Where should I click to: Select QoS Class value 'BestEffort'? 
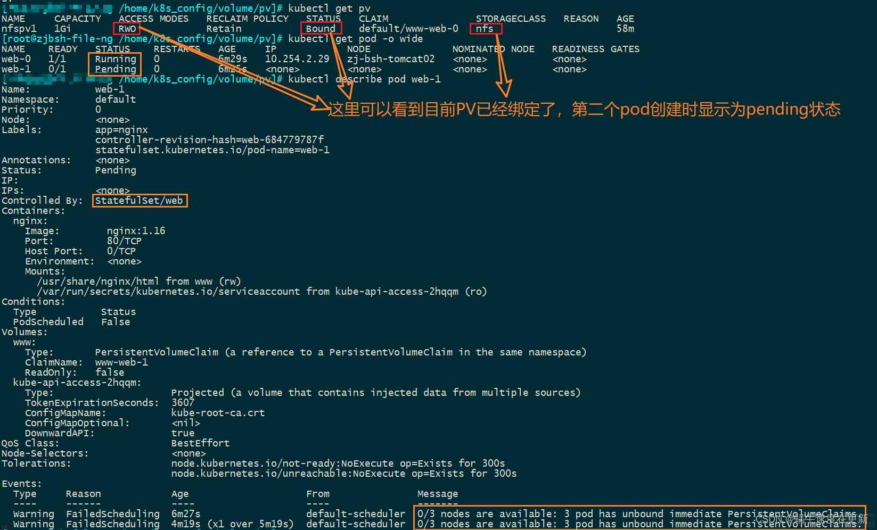coord(200,443)
